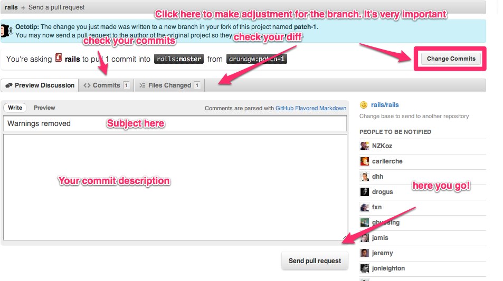The width and height of the screenshot is (503, 281).
Task: Click jamis's avatar
Action: [x=364, y=238]
